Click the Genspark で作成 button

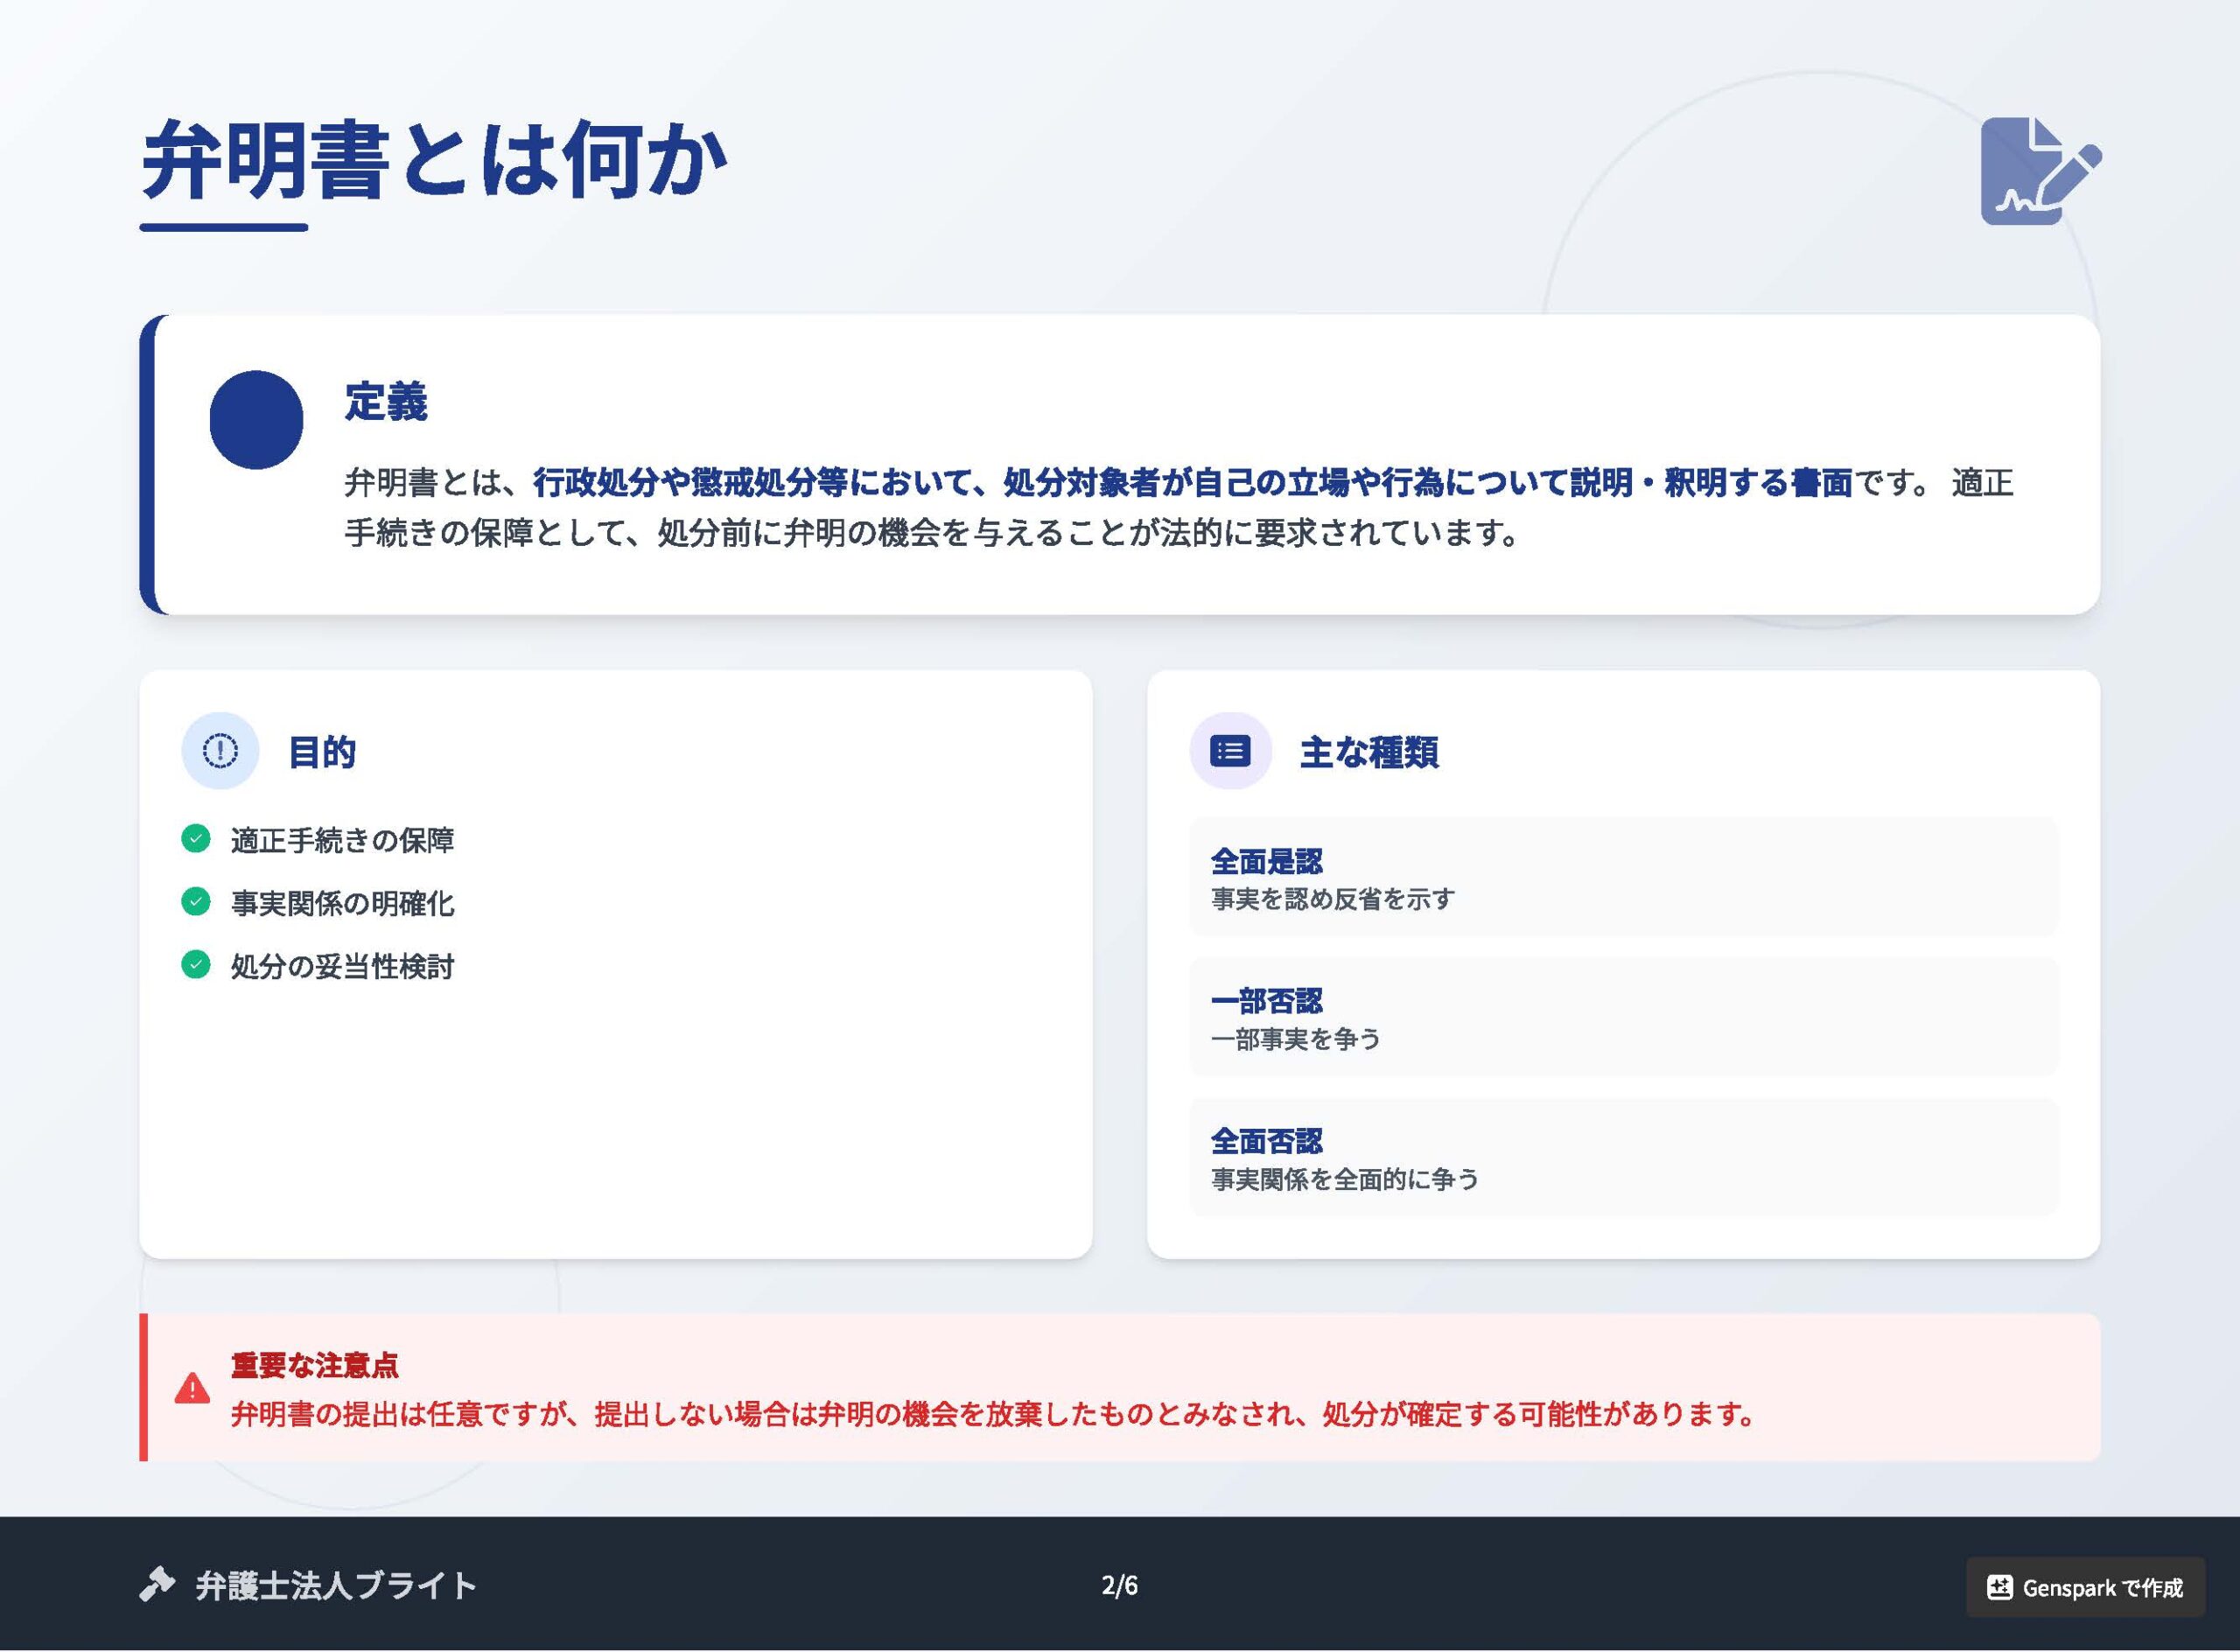2086,1587
